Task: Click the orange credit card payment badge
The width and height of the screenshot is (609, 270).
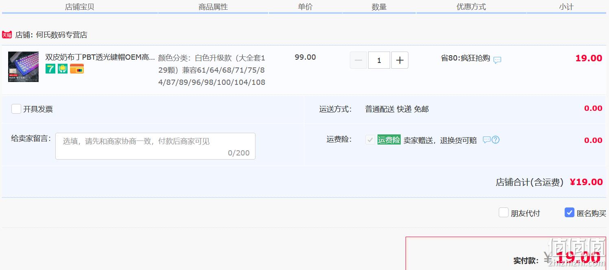Action: pos(77,69)
